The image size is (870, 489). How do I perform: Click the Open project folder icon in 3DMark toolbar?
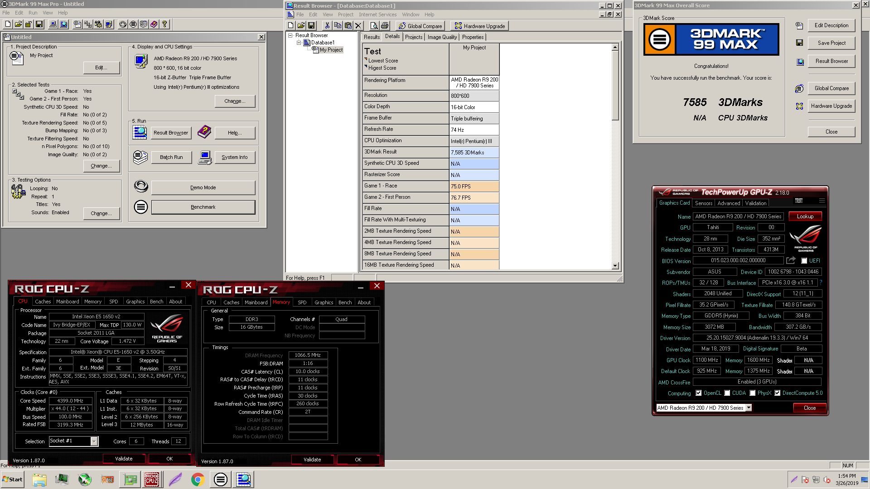pos(18,24)
